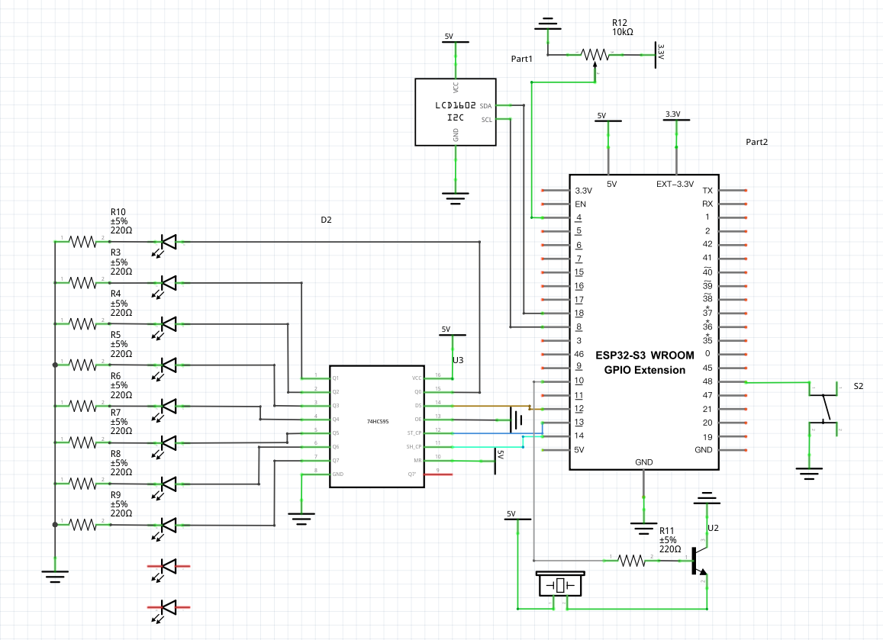Click the SH_CP pin label on 74HC595

(414, 446)
